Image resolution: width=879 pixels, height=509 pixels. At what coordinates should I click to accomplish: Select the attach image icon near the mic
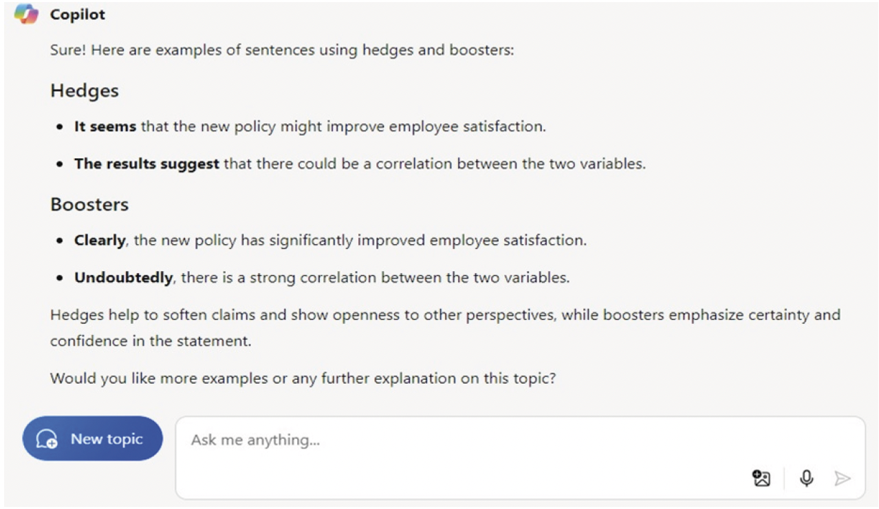[x=761, y=478]
